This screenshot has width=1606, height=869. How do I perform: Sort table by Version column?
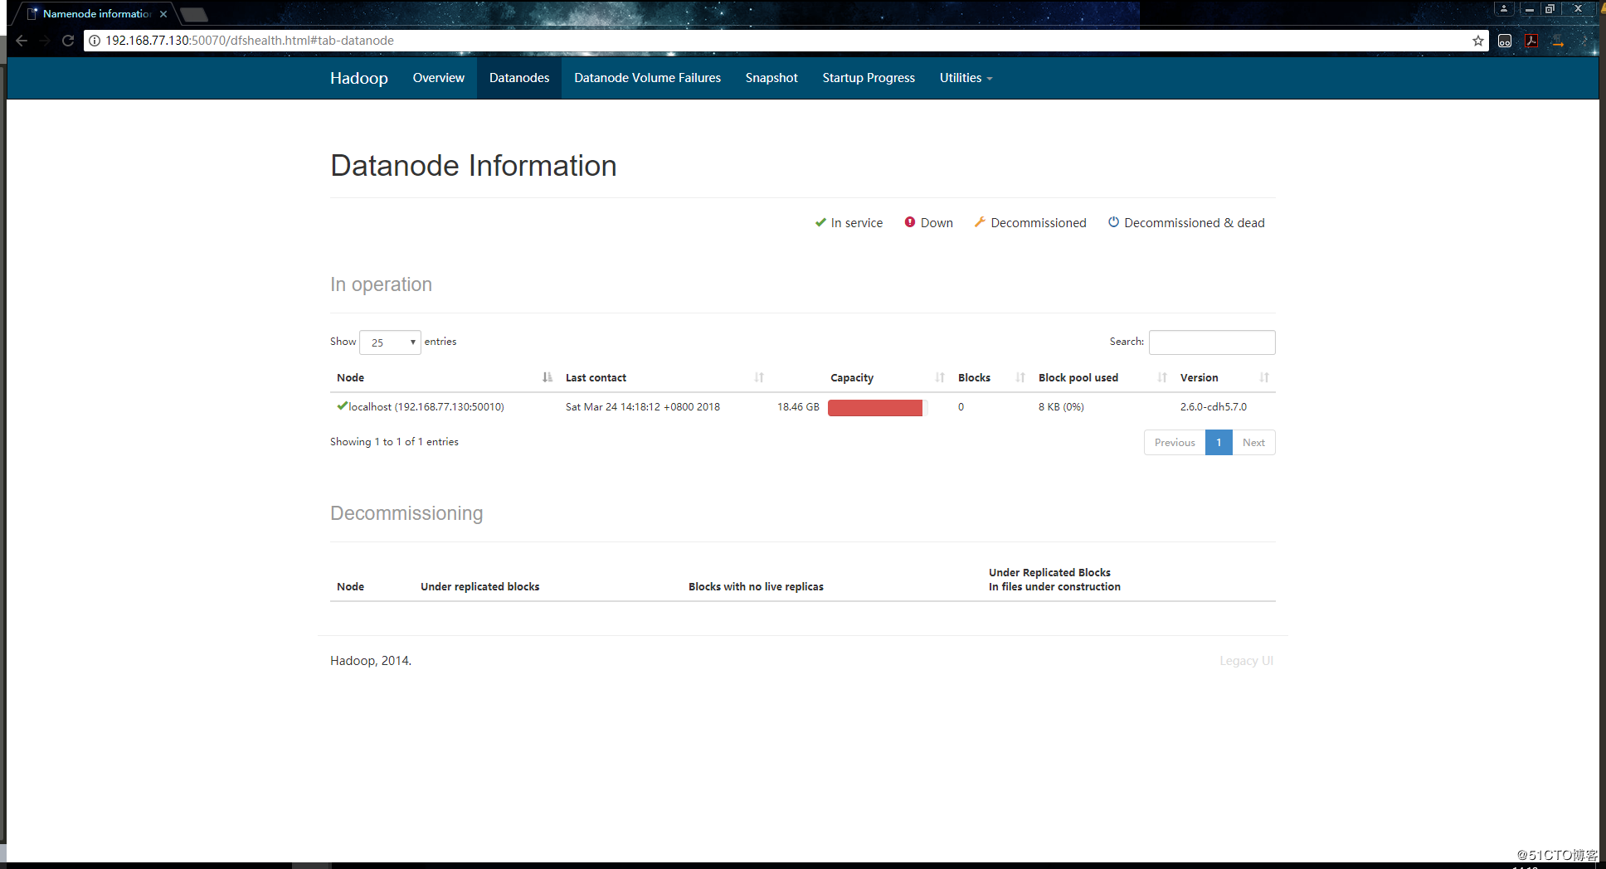[x=1264, y=377]
